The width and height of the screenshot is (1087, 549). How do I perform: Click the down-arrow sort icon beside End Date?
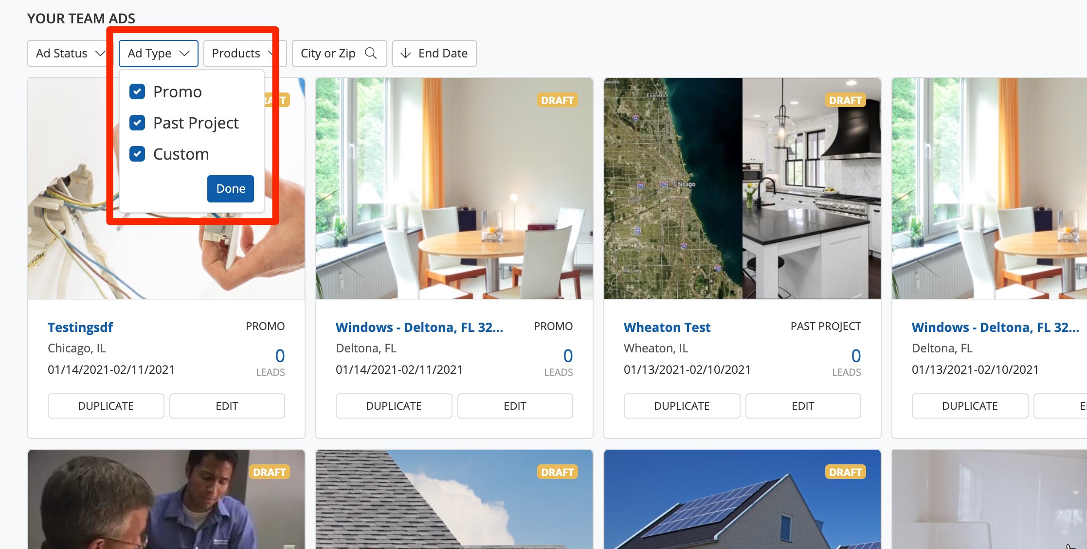405,53
